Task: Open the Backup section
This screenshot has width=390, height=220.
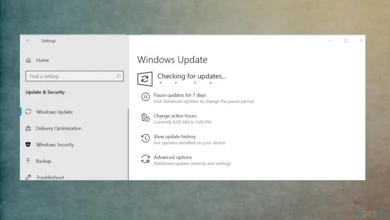Action: point(43,161)
